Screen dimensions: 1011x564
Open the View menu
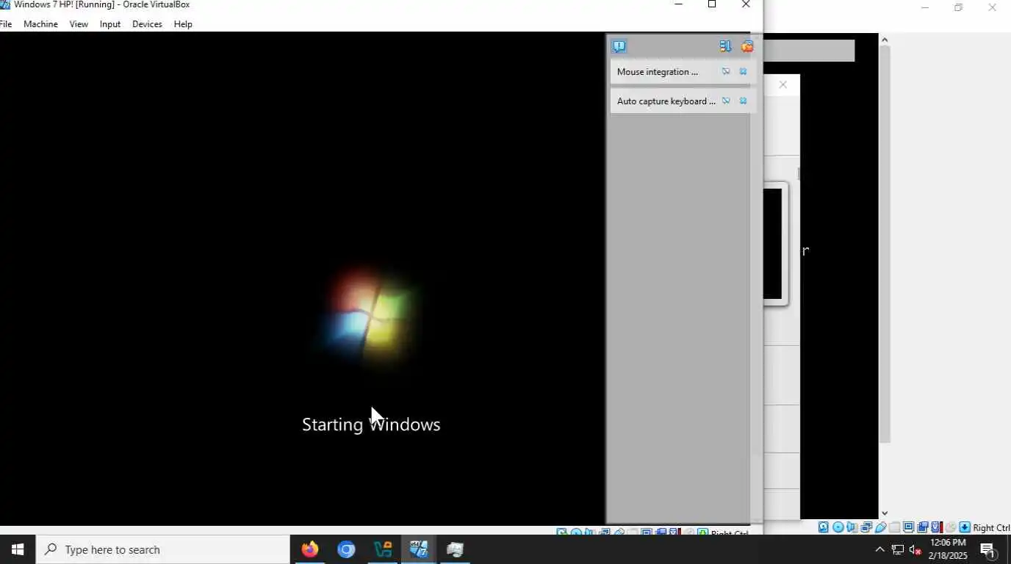tap(79, 24)
